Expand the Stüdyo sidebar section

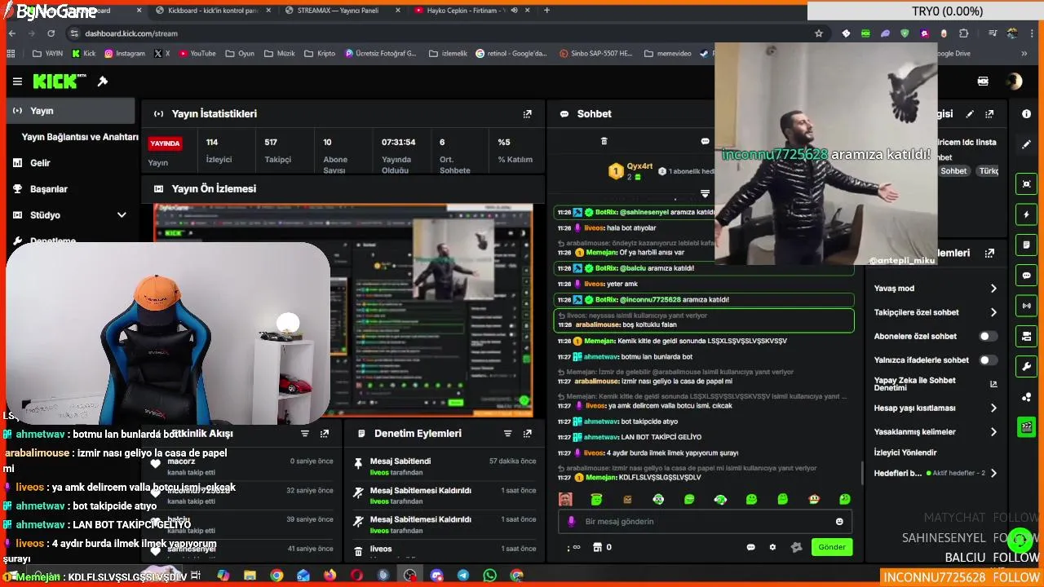(122, 215)
